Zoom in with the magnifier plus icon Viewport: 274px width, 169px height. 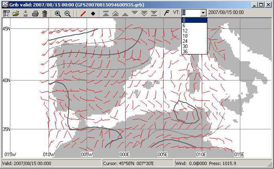[x=58, y=13]
